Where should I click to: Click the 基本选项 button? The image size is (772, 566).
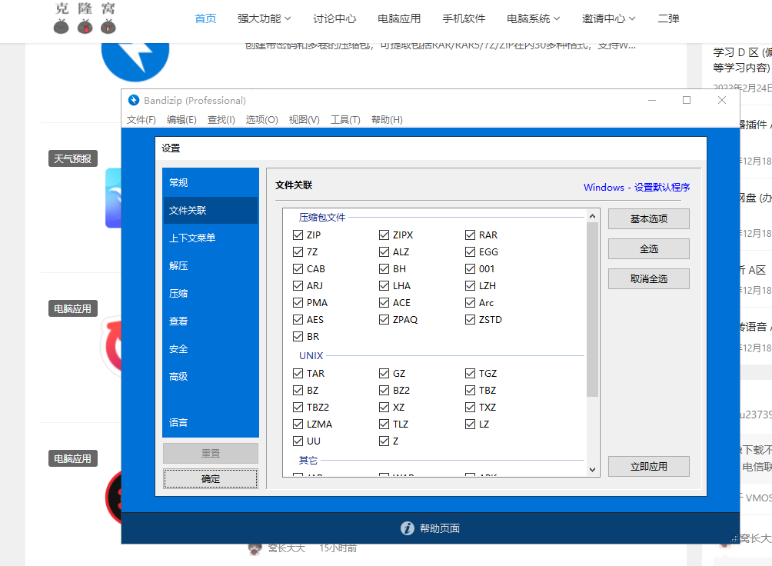(649, 218)
